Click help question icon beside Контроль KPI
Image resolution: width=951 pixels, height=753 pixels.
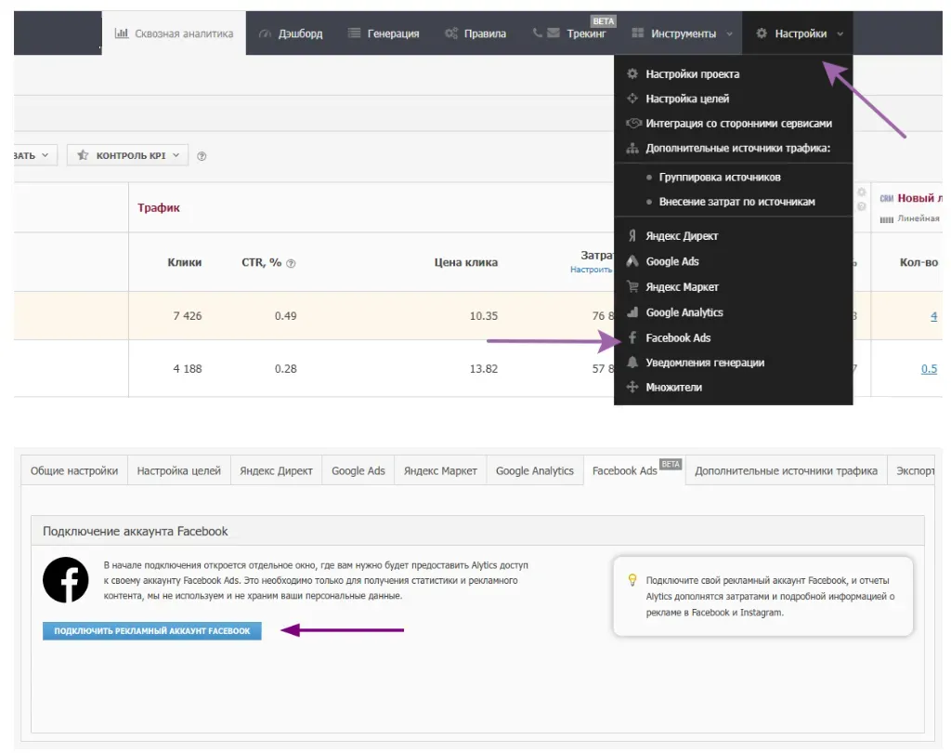pyautogui.click(x=202, y=156)
